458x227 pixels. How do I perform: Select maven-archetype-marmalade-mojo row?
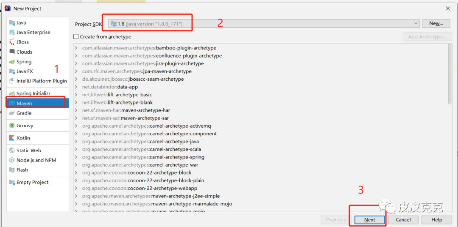(x=260, y=204)
